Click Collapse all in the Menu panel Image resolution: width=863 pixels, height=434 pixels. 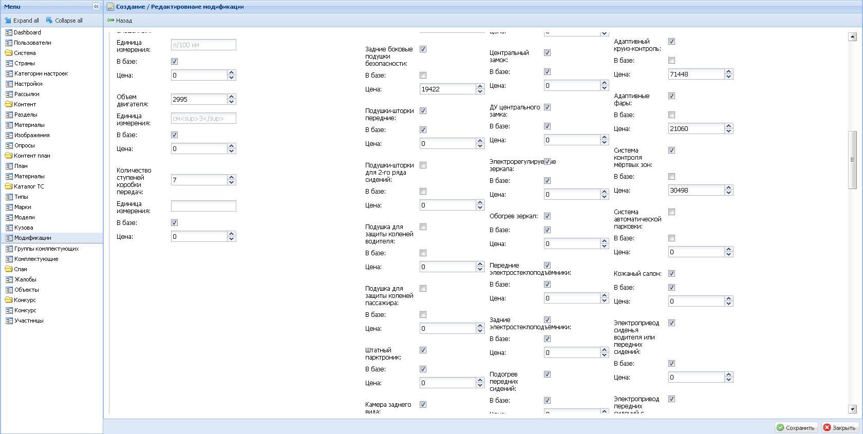click(64, 21)
